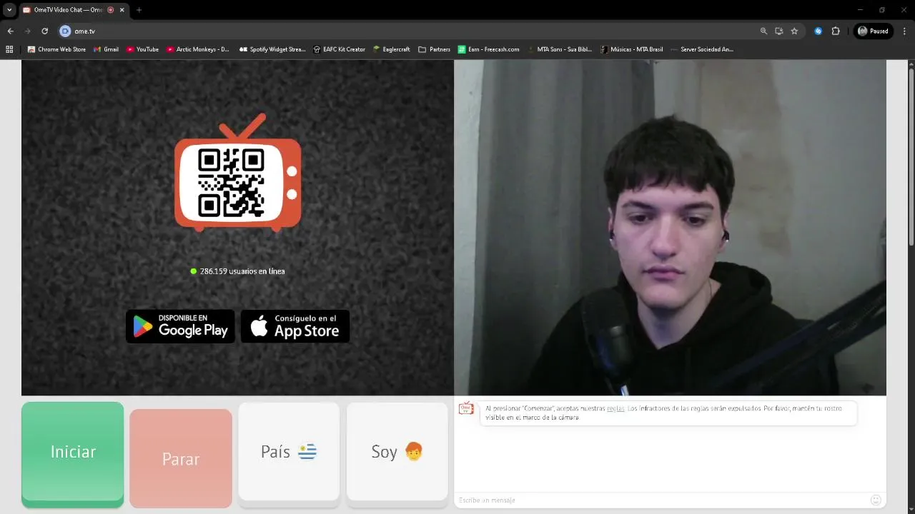Click the local webcam video preview
The width and height of the screenshot is (915, 514).
tap(670, 227)
